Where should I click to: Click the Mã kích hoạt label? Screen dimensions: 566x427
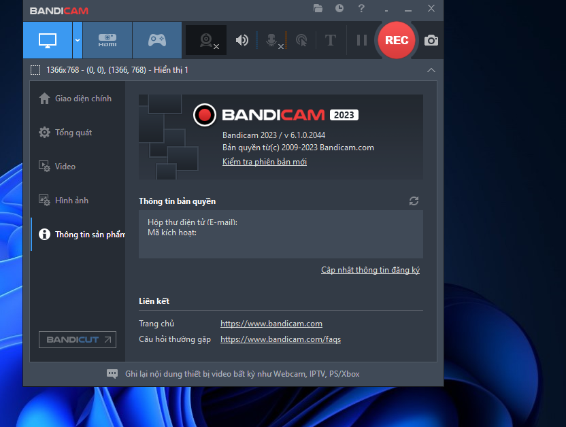click(172, 233)
